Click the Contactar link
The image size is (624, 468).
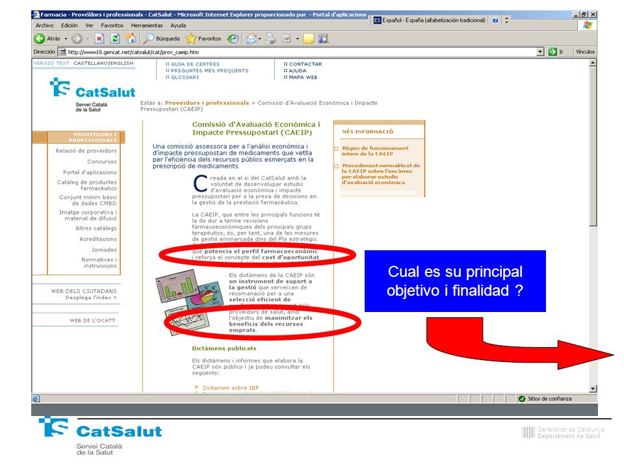point(305,64)
